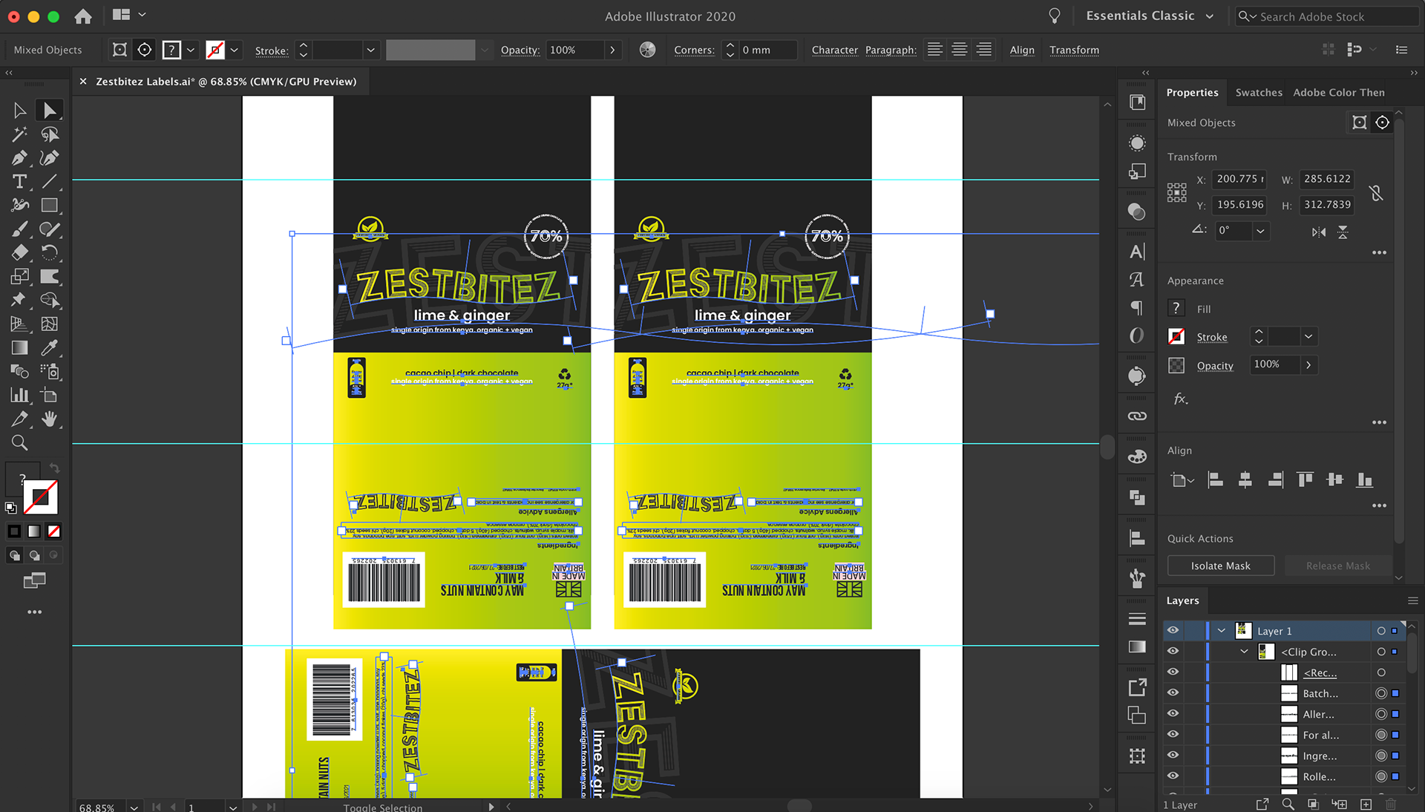
Task: Select the Gradient tool
Action: pyautogui.click(x=20, y=348)
